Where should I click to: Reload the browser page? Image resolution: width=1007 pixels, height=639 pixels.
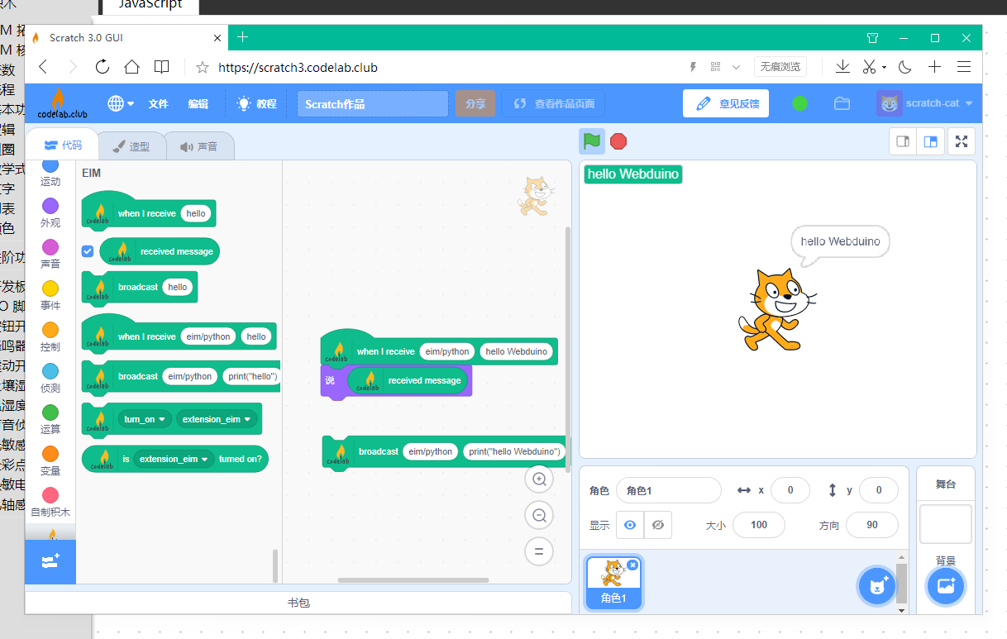click(x=103, y=67)
